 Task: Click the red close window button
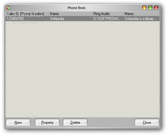pyautogui.click(x=156, y=7)
